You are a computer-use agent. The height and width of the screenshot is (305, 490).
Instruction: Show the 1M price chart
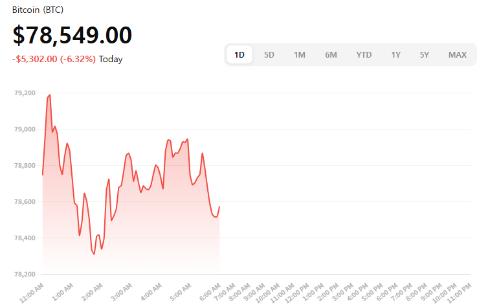click(299, 55)
